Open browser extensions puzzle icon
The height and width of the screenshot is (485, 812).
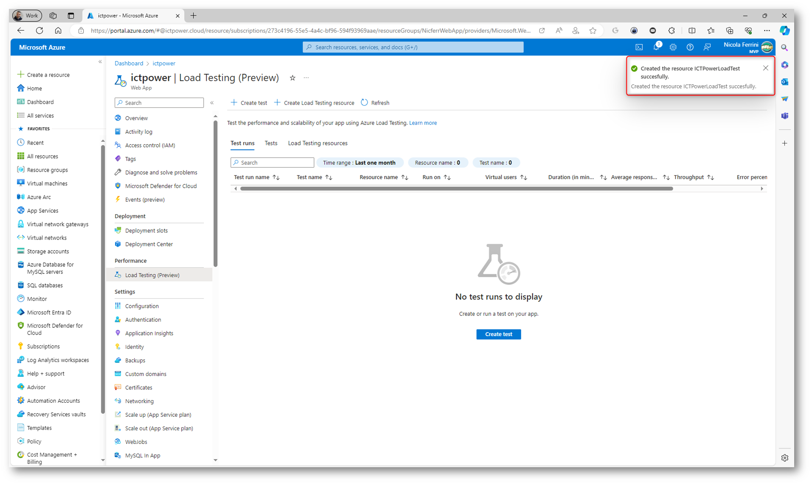(x=672, y=31)
